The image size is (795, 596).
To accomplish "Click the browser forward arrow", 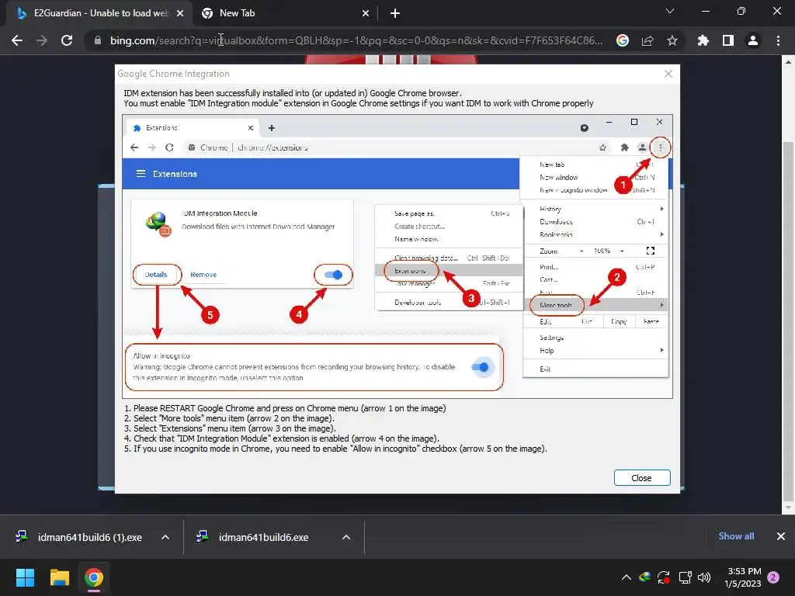I will pyautogui.click(x=42, y=40).
